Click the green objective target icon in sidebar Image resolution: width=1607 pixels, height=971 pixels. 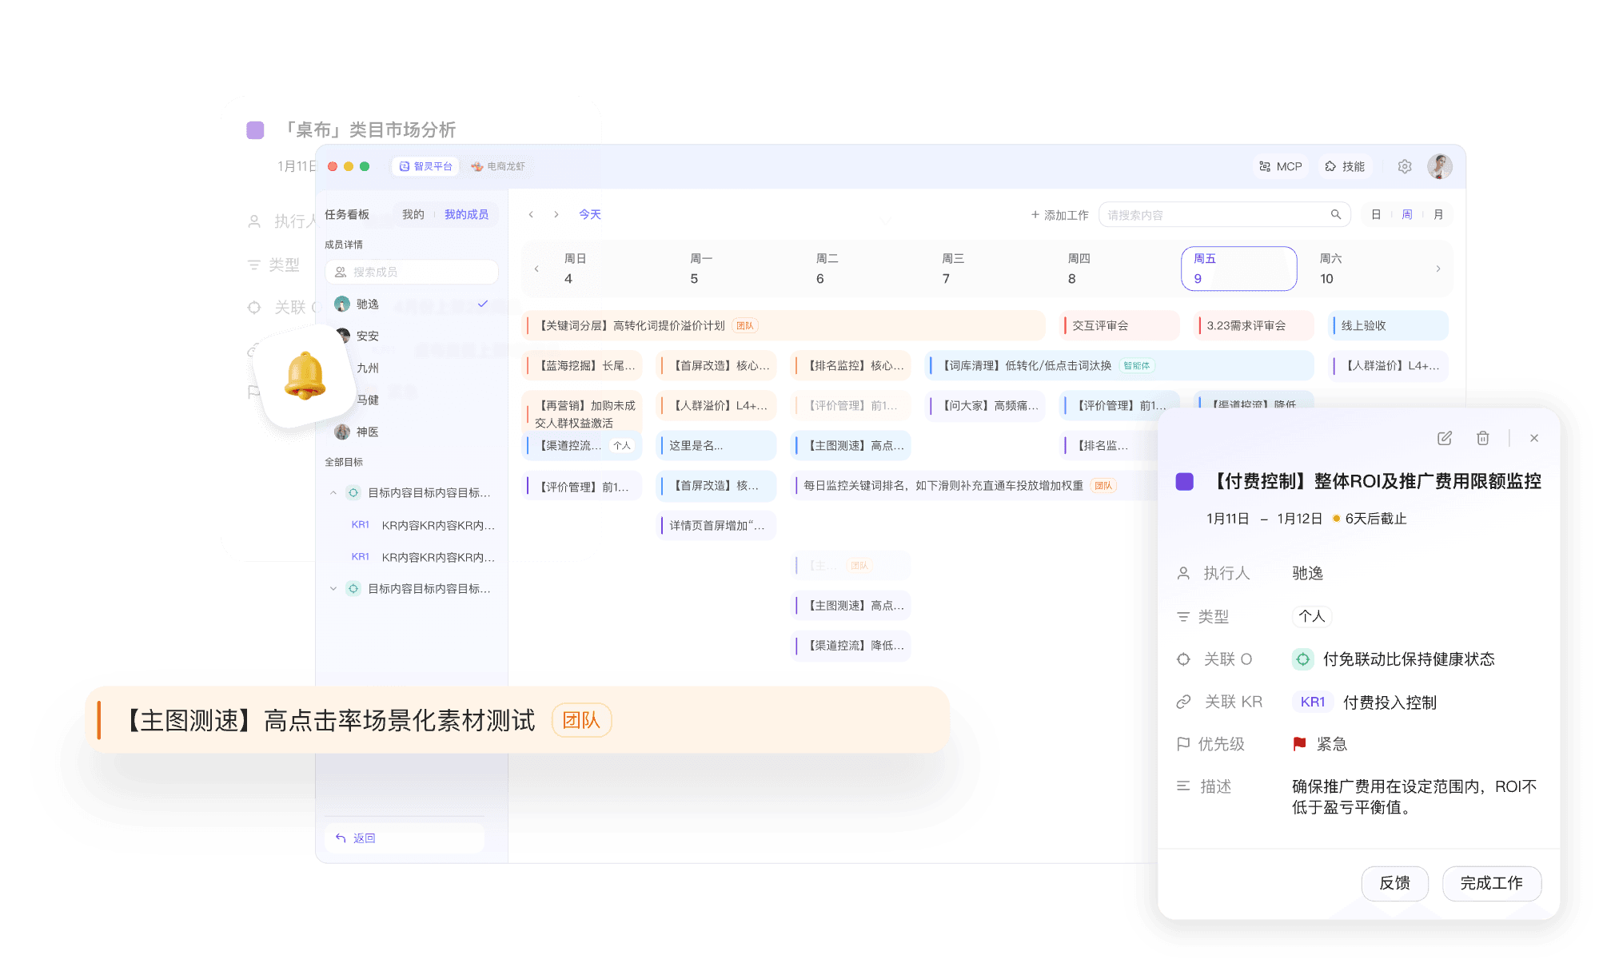pos(352,492)
